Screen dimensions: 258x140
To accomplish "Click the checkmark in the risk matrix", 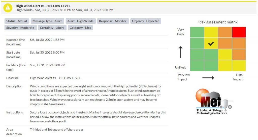I will [211, 43].
